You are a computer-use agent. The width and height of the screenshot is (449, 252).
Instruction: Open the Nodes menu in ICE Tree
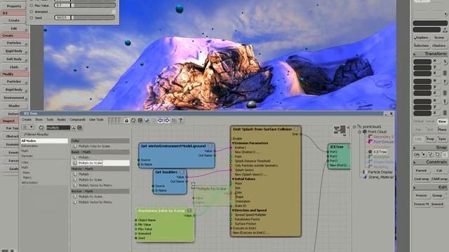(61, 120)
